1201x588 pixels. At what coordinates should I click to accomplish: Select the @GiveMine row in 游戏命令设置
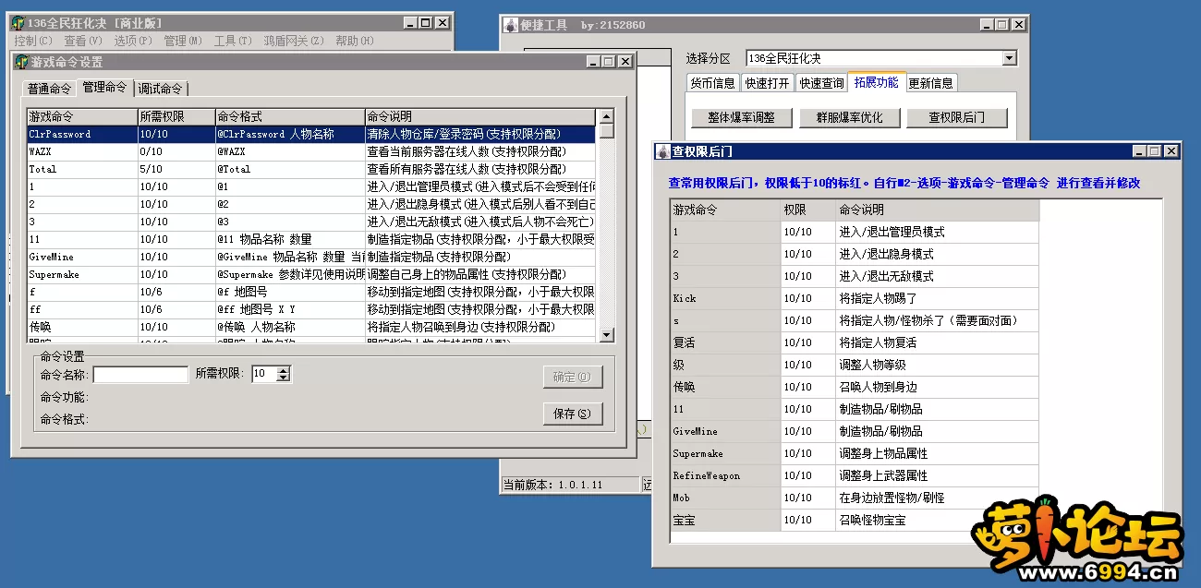coord(312,257)
